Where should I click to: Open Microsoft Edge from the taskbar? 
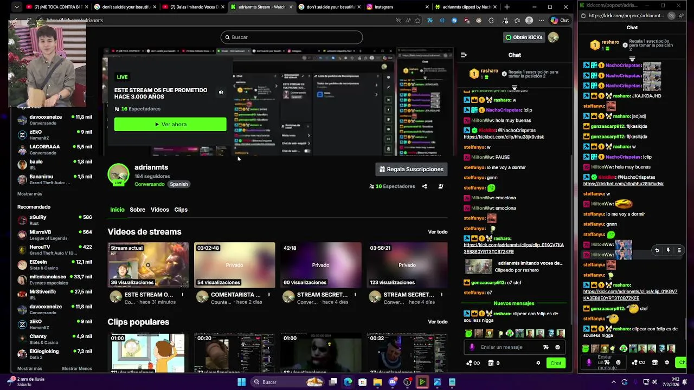(x=348, y=382)
